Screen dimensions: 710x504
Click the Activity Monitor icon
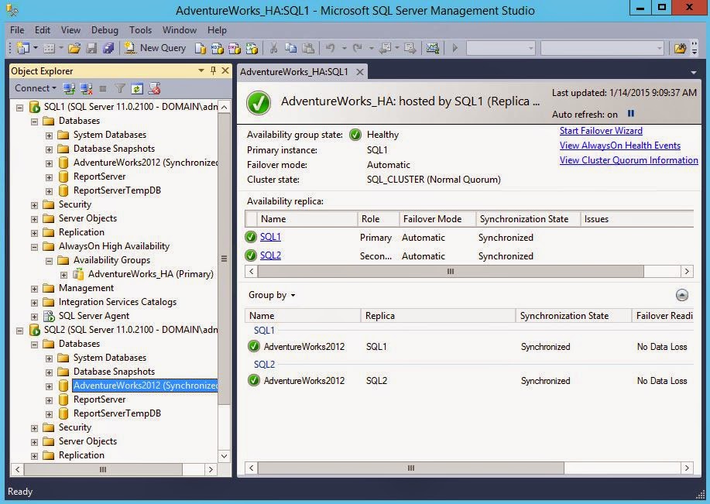click(433, 47)
